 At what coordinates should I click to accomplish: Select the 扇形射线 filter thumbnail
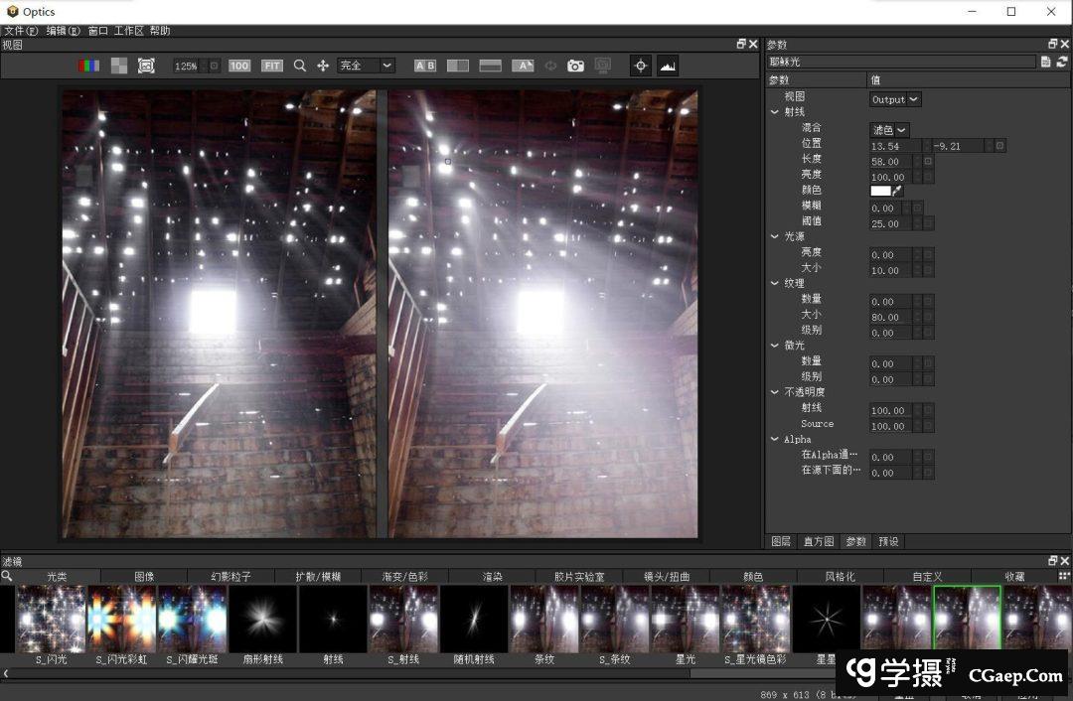coord(263,619)
